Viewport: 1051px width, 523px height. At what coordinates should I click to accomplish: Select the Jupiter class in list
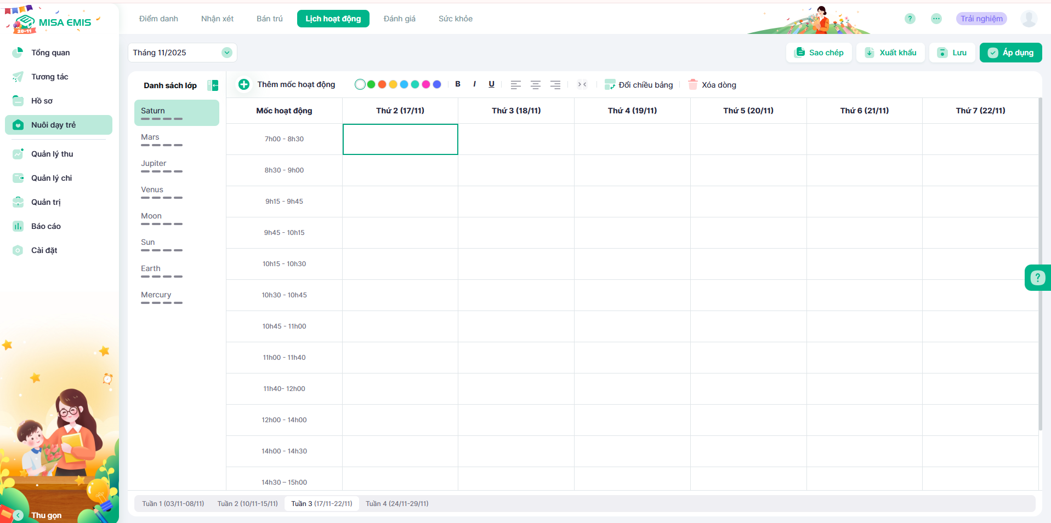tap(154, 163)
